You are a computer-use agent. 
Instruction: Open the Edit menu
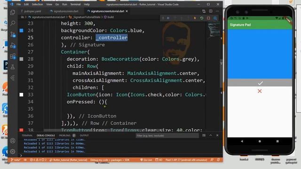tap(26, 4)
